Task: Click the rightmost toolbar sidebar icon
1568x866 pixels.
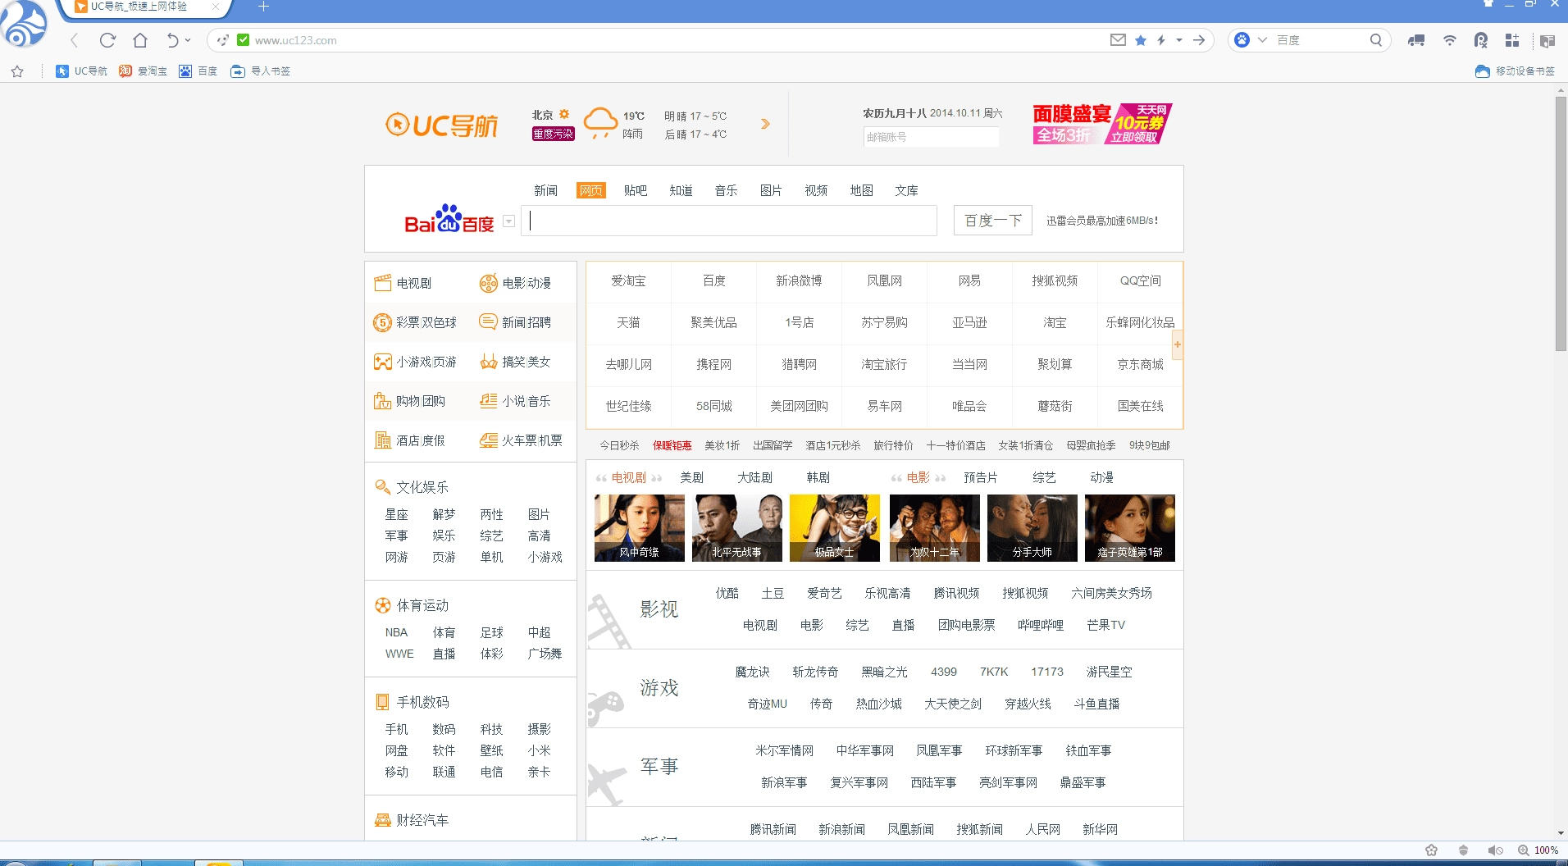Action: [1547, 40]
